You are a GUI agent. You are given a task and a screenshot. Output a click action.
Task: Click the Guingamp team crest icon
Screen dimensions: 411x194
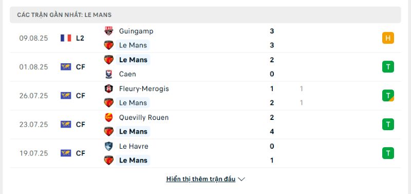(108, 31)
